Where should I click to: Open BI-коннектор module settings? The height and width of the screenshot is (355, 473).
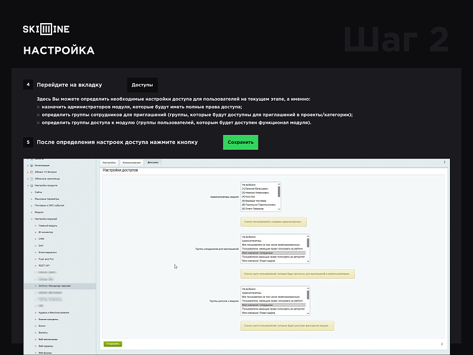(x=46, y=232)
